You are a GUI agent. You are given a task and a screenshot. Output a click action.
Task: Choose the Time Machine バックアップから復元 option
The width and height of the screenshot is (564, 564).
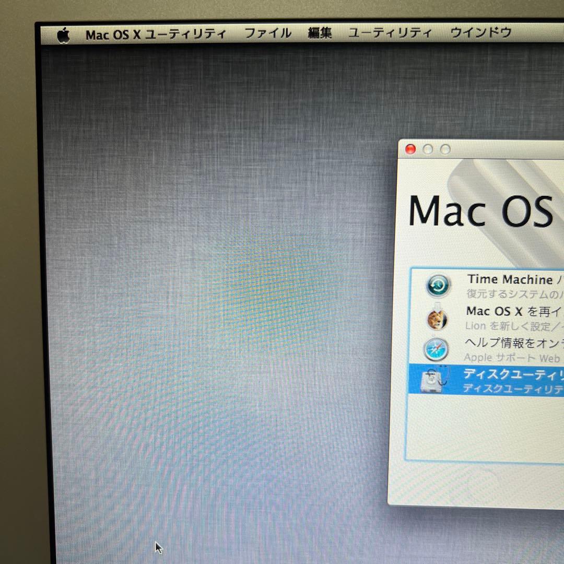pyautogui.click(x=501, y=285)
